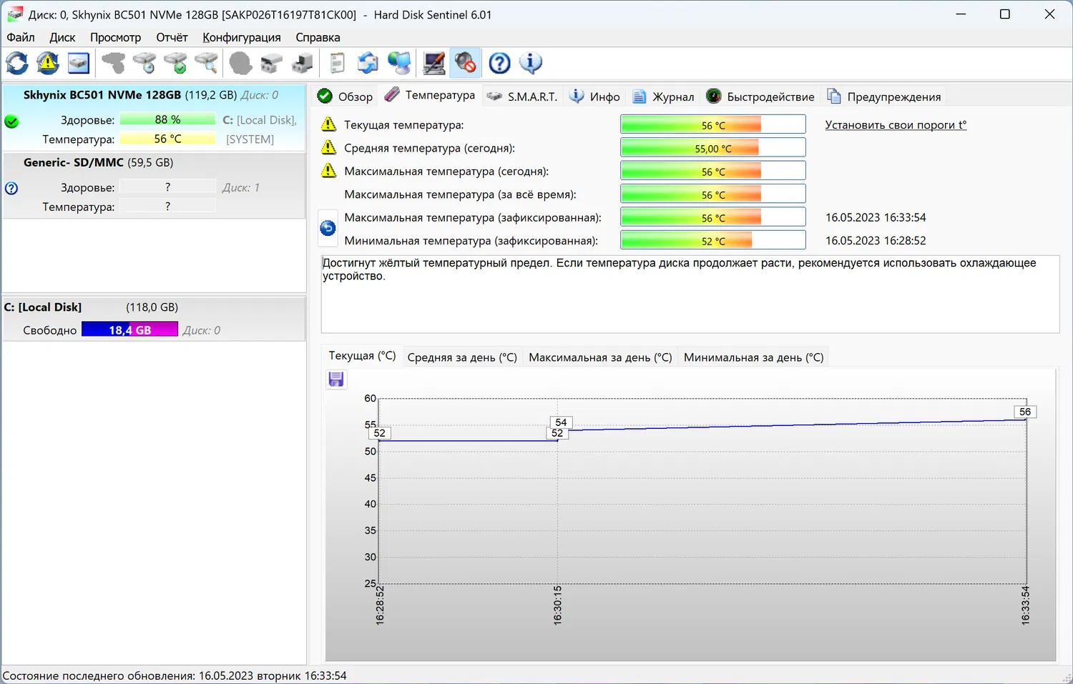Click the yellow 56 °C temperature bar in disk list
The image size is (1073, 684).
pyautogui.click(x=167, y=139)
